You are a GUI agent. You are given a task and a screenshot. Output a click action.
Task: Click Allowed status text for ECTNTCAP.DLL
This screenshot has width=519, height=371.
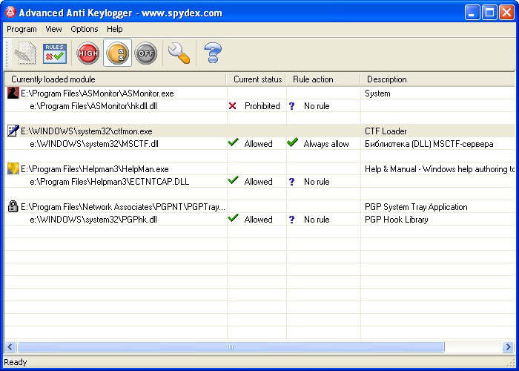click(258, 182)
